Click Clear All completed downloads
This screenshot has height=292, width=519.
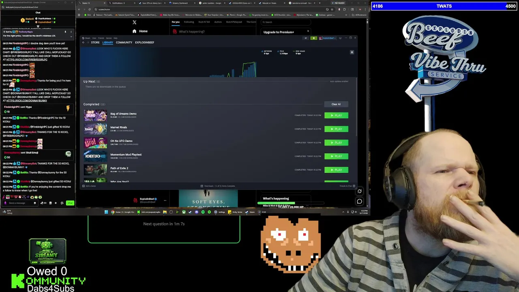point(336,104)
